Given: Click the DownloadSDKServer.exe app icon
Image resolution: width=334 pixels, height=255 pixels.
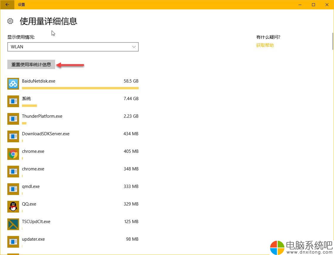Looking at the screenshot, I should [13, 136].
